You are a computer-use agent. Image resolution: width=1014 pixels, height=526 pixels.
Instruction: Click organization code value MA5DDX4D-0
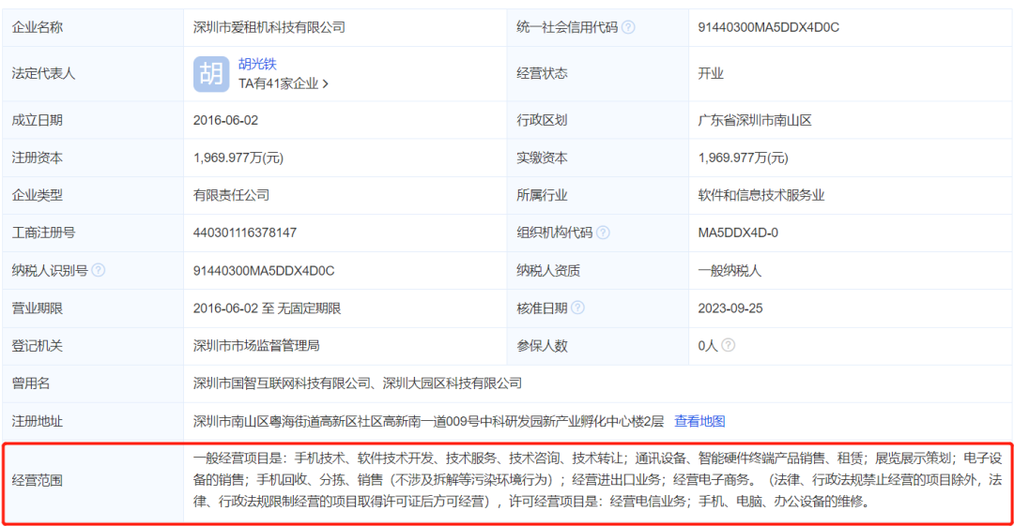point(737,233)
